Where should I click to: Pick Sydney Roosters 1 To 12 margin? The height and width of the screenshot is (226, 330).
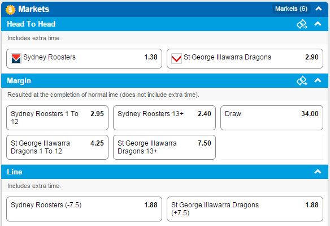tap(57, 118)
